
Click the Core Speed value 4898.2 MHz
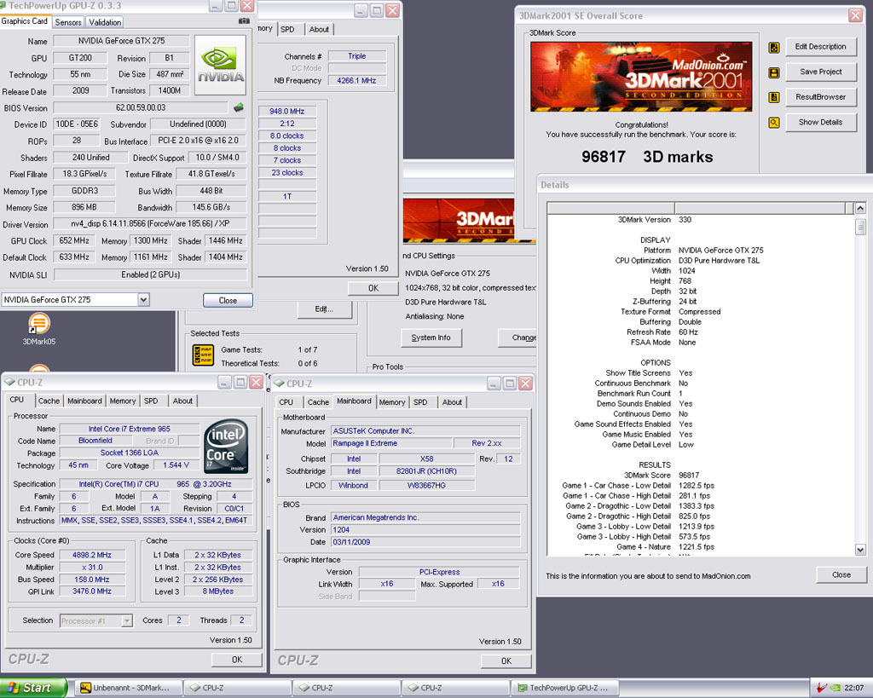(x=92, y=555)
